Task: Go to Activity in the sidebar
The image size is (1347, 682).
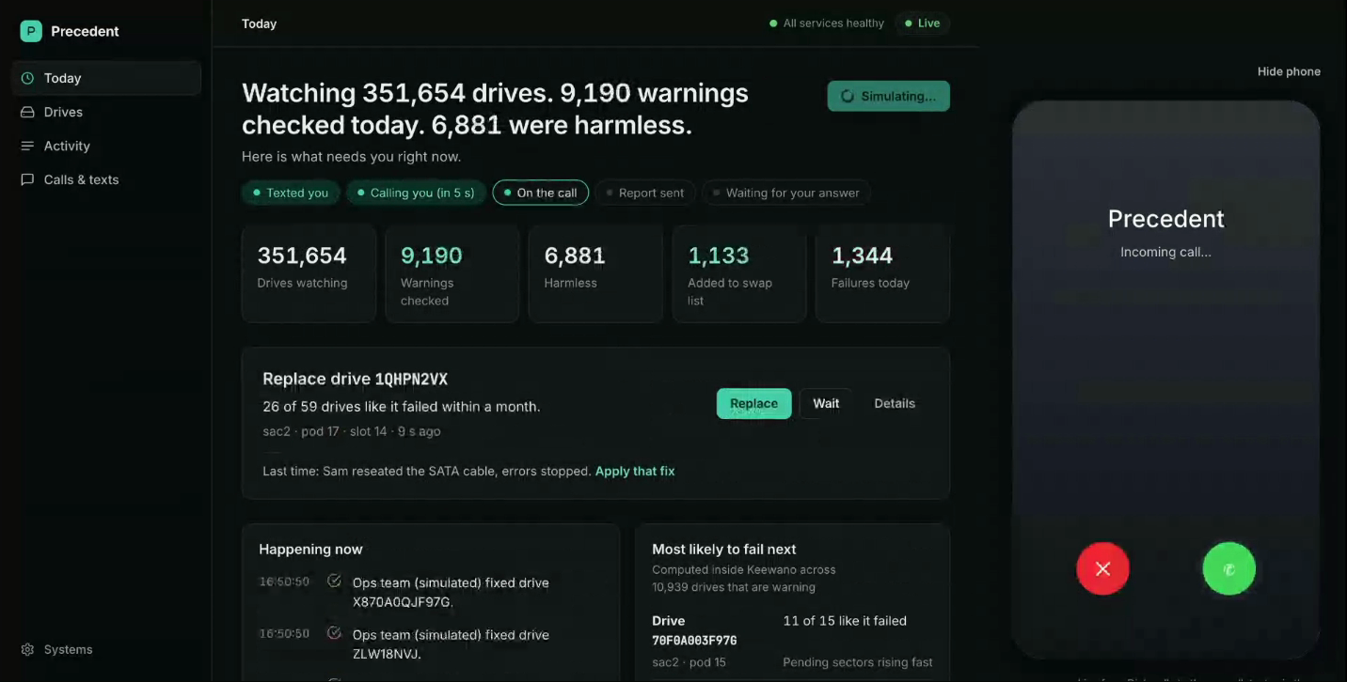Action: point(106,146)
